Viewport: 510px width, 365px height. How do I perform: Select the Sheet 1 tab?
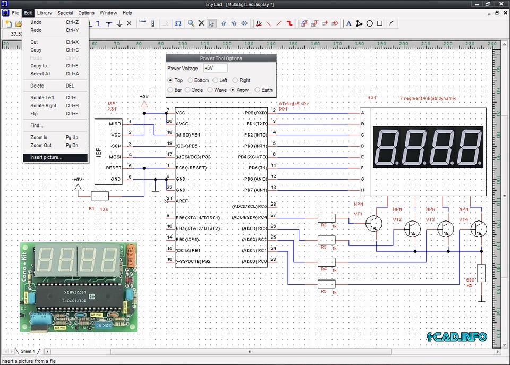tap(28, 351)
